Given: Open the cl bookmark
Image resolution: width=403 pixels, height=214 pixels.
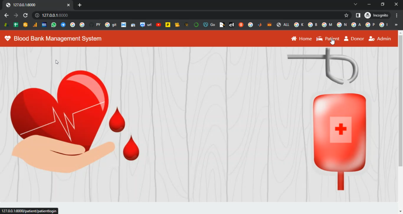Looking at the screenshot, I should tap(231, 25).
